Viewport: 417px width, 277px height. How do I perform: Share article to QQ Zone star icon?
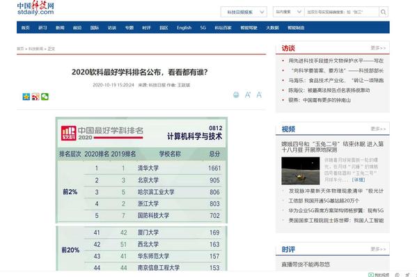click(x=26, y=97)
